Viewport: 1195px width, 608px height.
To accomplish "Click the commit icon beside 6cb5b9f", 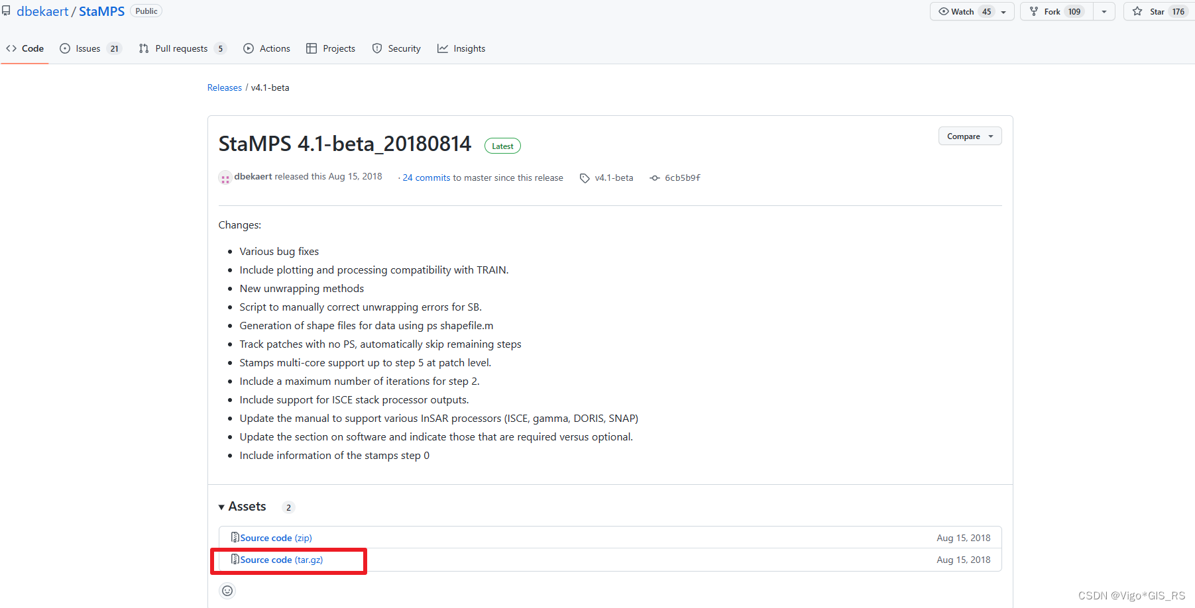I will pos(655,178).
